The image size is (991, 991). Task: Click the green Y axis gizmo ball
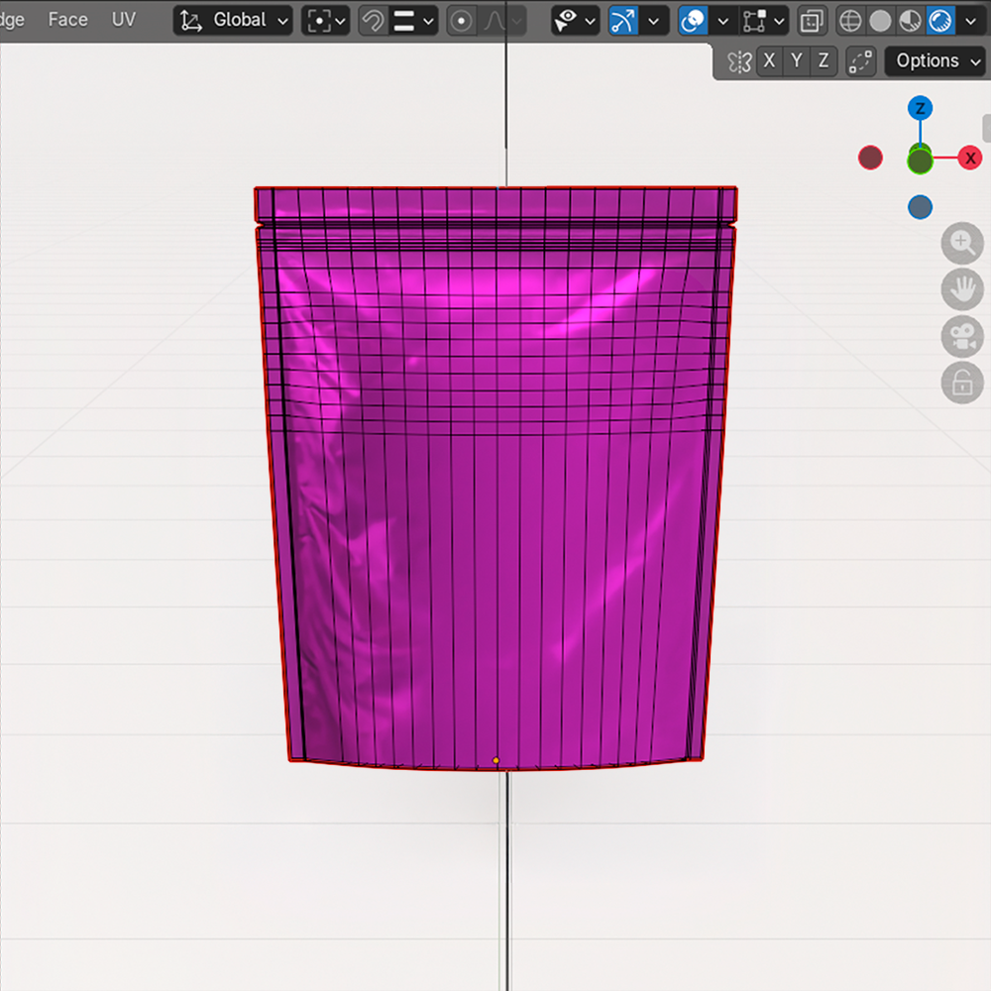click(921, 161)
